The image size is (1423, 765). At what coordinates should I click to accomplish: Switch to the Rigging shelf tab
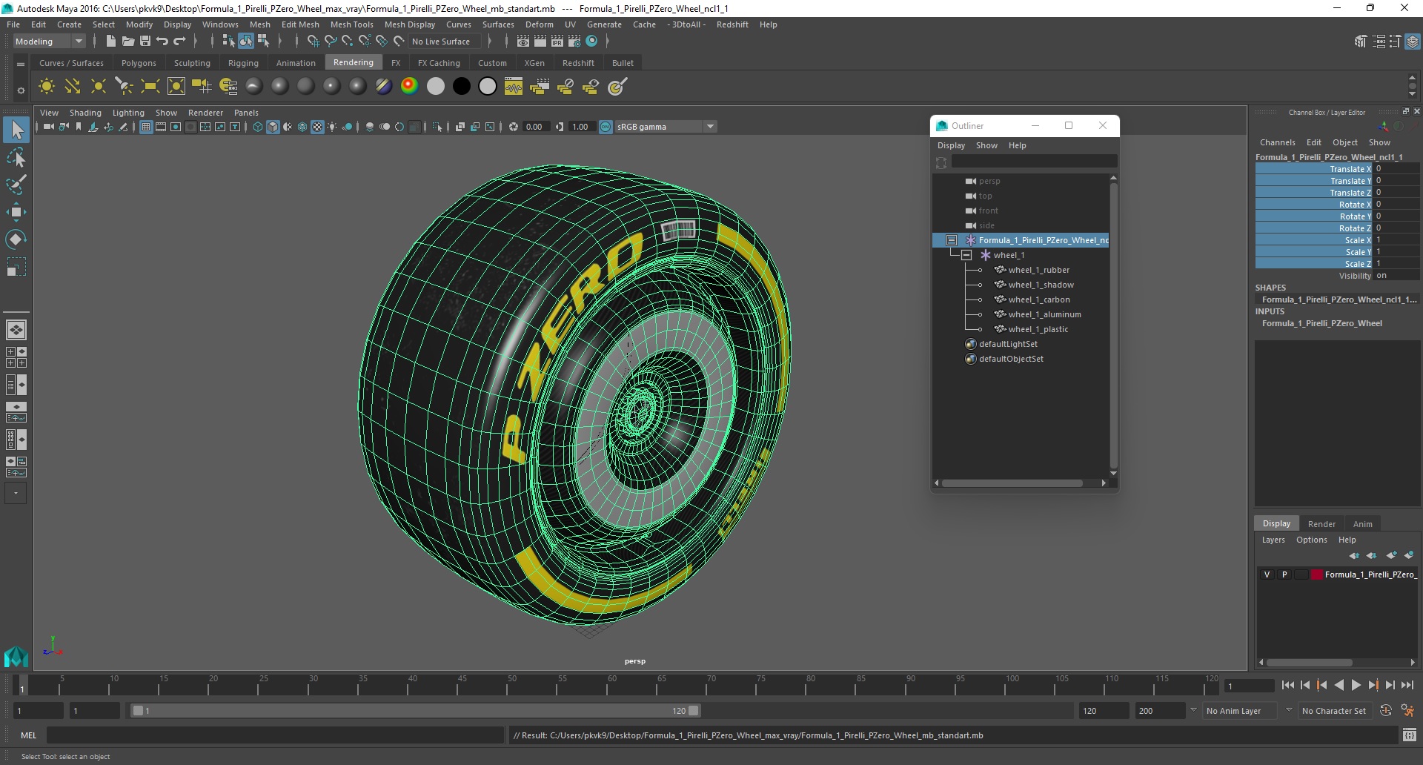click(x=243, y=63)
